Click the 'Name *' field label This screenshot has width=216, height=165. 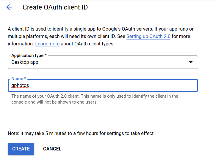pos(19,79)
